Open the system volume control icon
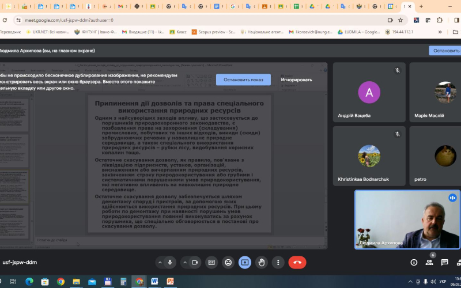This screenshot has height=288, width=461. [433, 282]
